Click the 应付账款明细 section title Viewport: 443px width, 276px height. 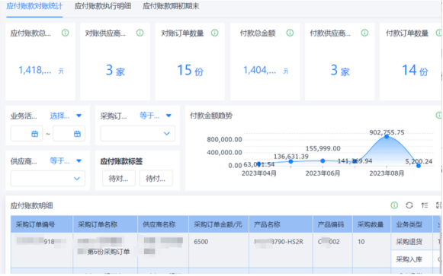32,205
